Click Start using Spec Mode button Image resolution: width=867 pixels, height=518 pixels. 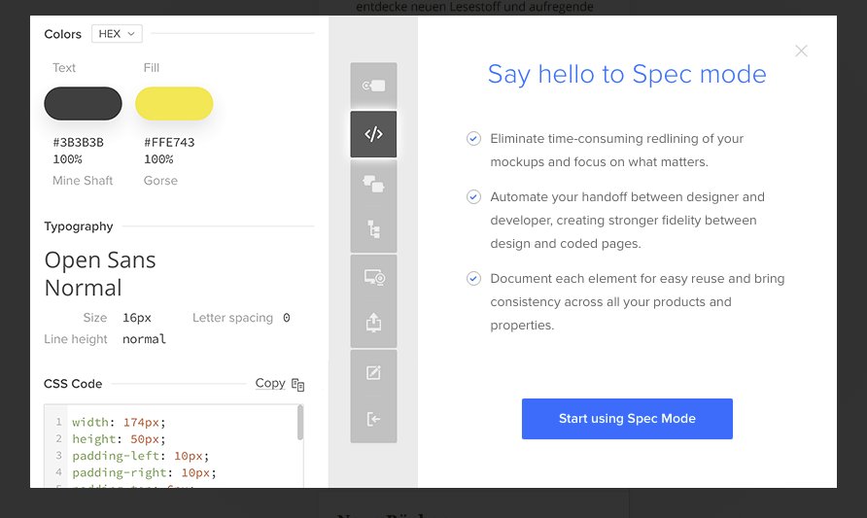tap(627, 419)
